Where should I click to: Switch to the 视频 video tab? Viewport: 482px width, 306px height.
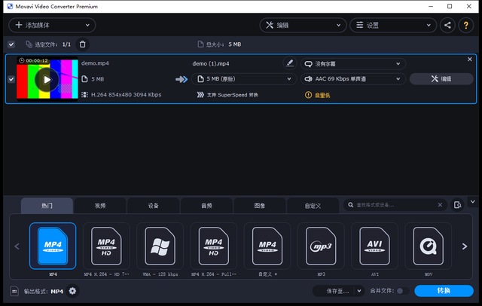coord(100,206)
